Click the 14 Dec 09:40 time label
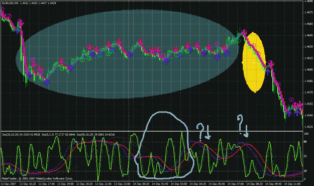 [273, 184]
